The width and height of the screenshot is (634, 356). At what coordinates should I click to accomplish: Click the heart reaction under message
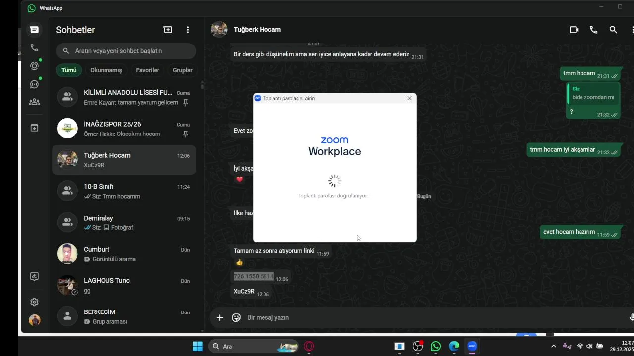(240, 179)
